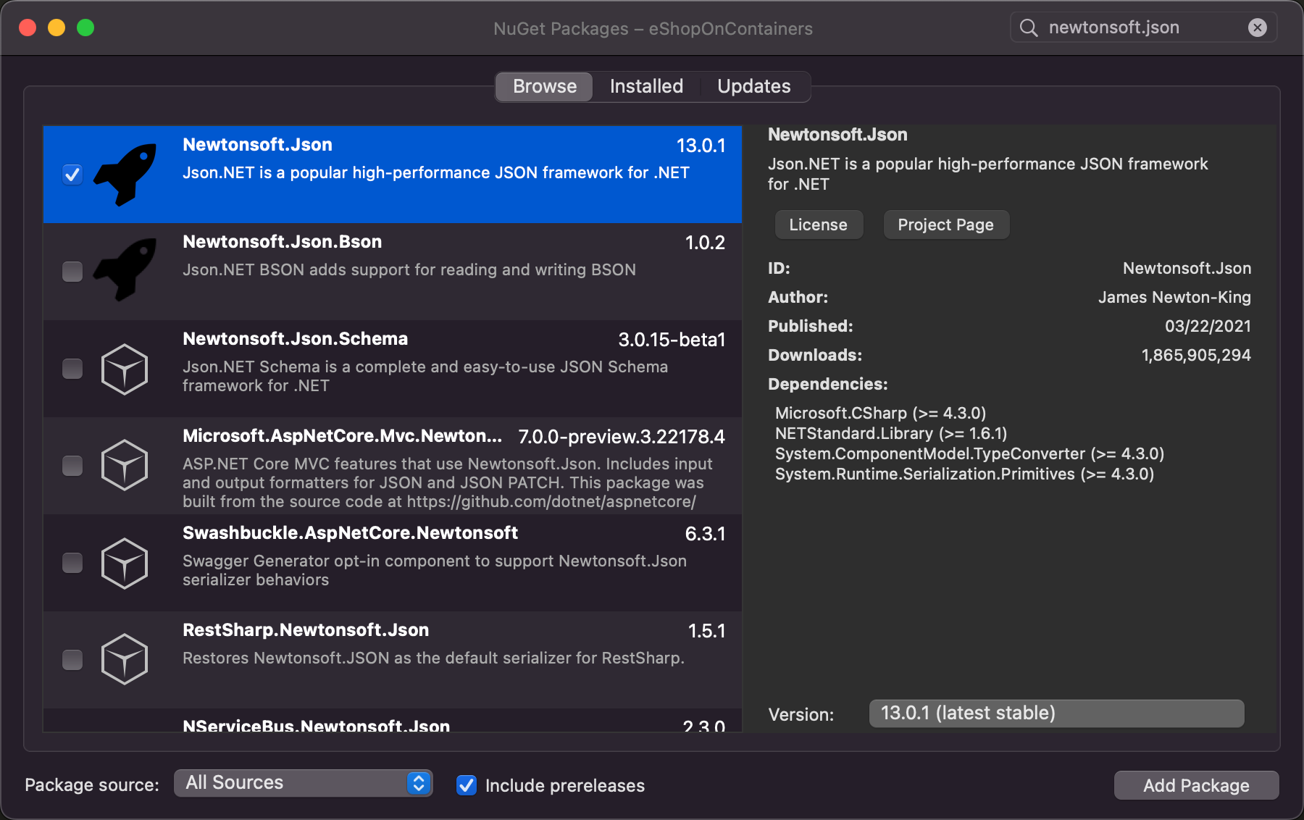Click the Microsoft.AspNetCore.Mvc.Newton... package title
Screen dimensions: 1304x820
[342, 436]
